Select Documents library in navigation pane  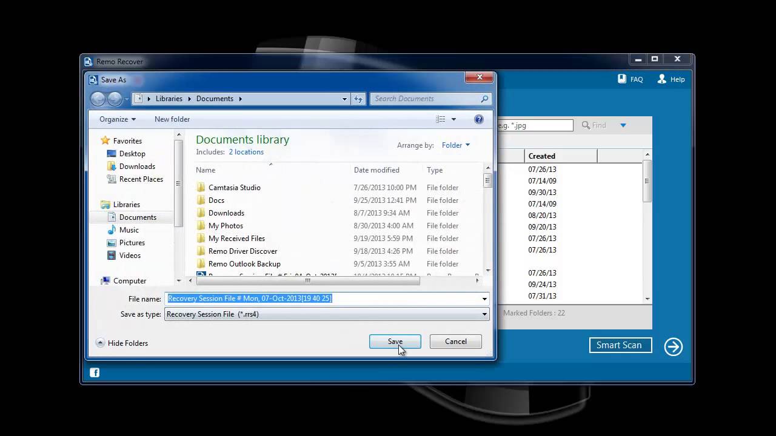click(x=132, y=217)
